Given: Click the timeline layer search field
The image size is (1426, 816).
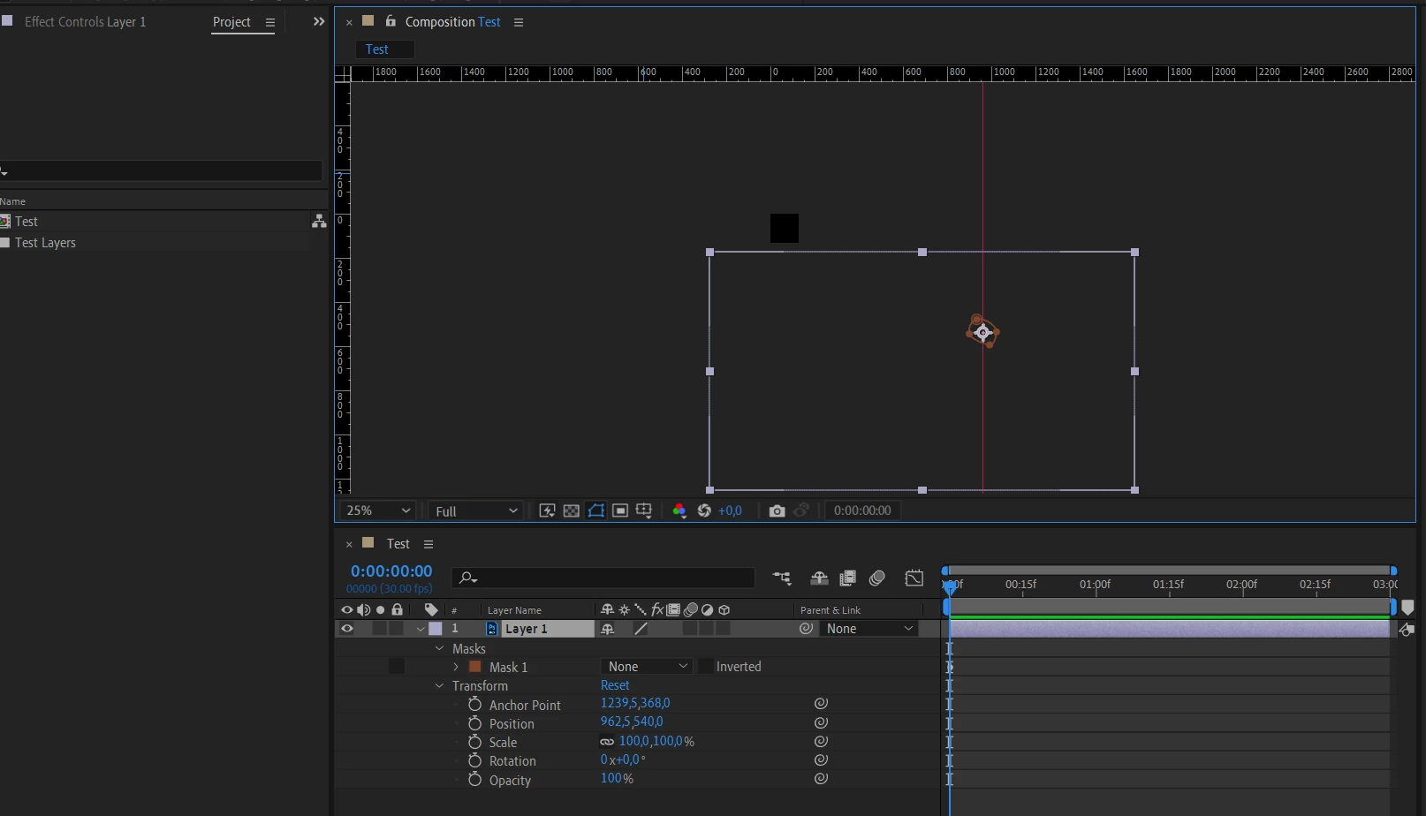Looking at the screenshot, I should pos(603,578).
